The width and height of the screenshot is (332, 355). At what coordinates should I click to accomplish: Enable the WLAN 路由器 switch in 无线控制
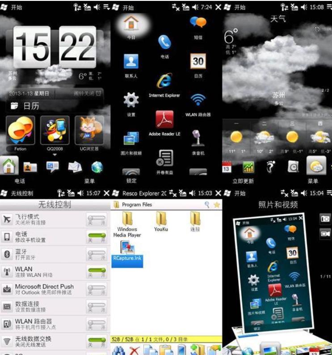point(97,324)
